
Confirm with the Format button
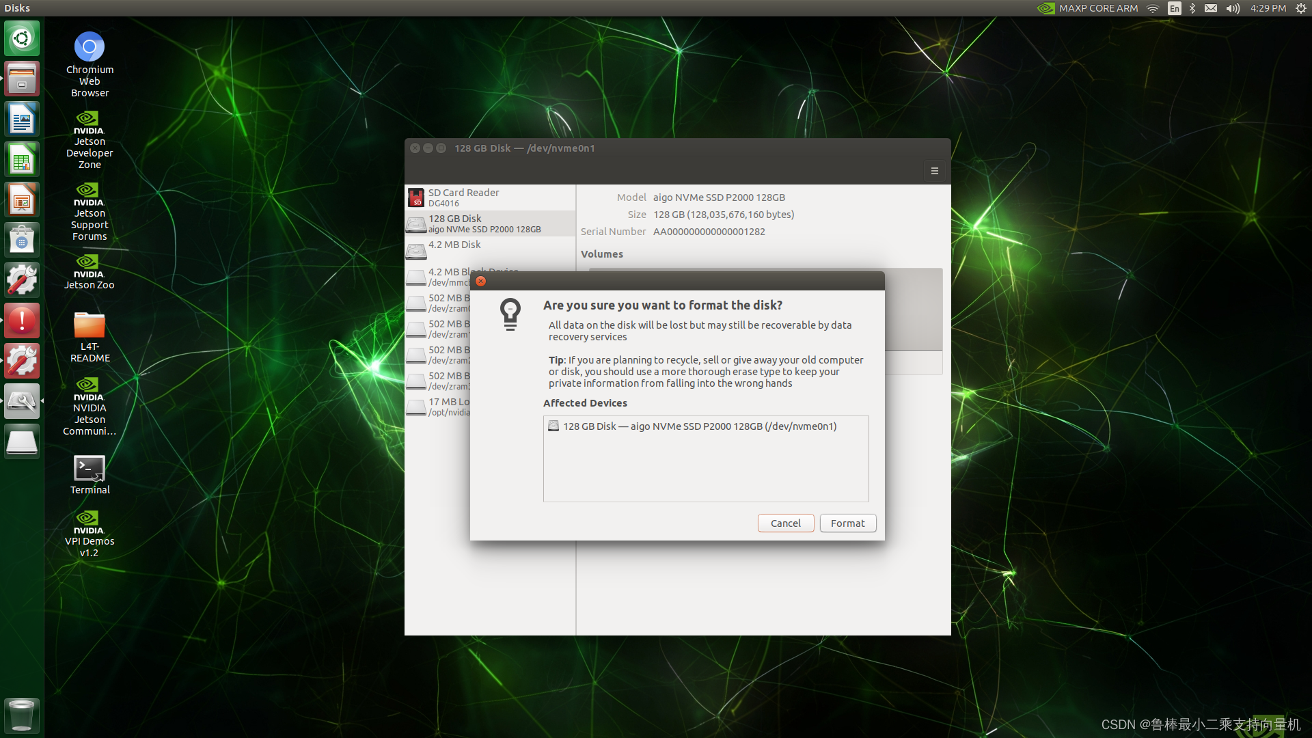[x=847, y=523]
